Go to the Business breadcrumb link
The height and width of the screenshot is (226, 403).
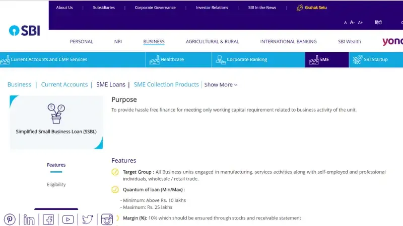tap(19, 84)
